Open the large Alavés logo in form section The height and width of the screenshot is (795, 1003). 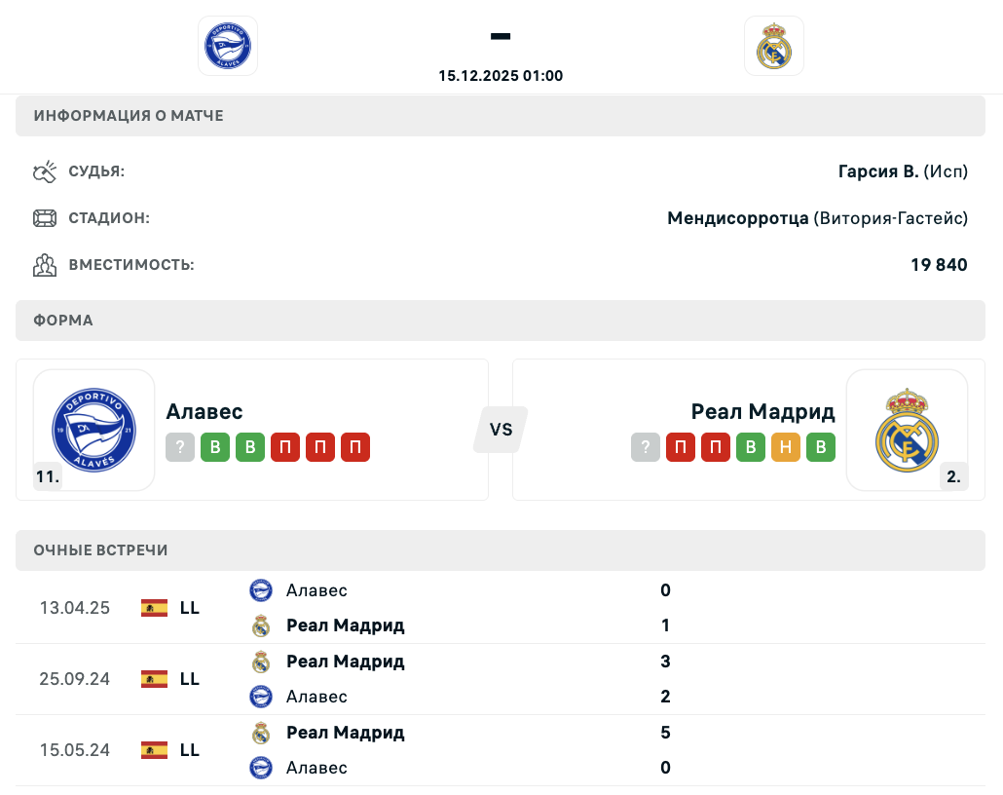(93, 430)
